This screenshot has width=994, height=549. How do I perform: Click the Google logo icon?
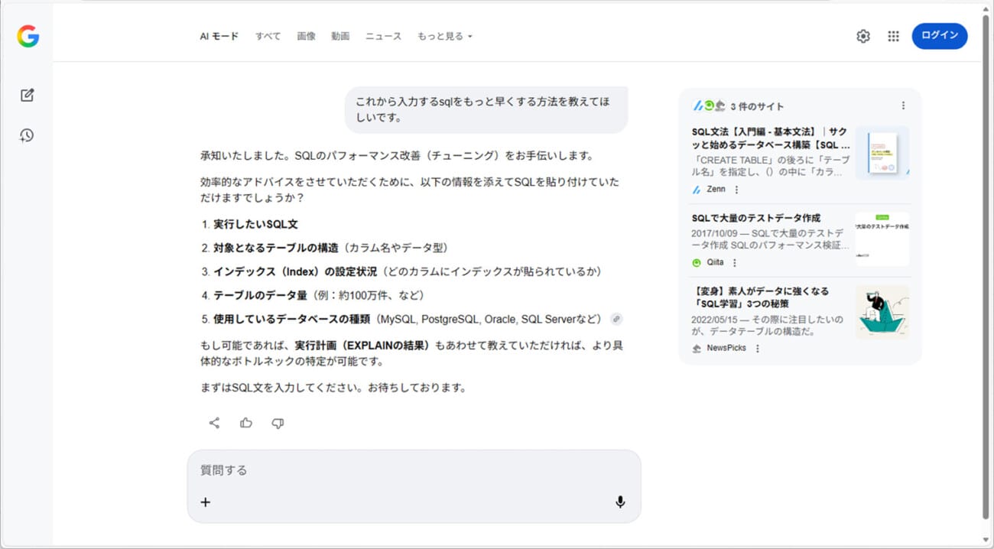pos(28,36)
